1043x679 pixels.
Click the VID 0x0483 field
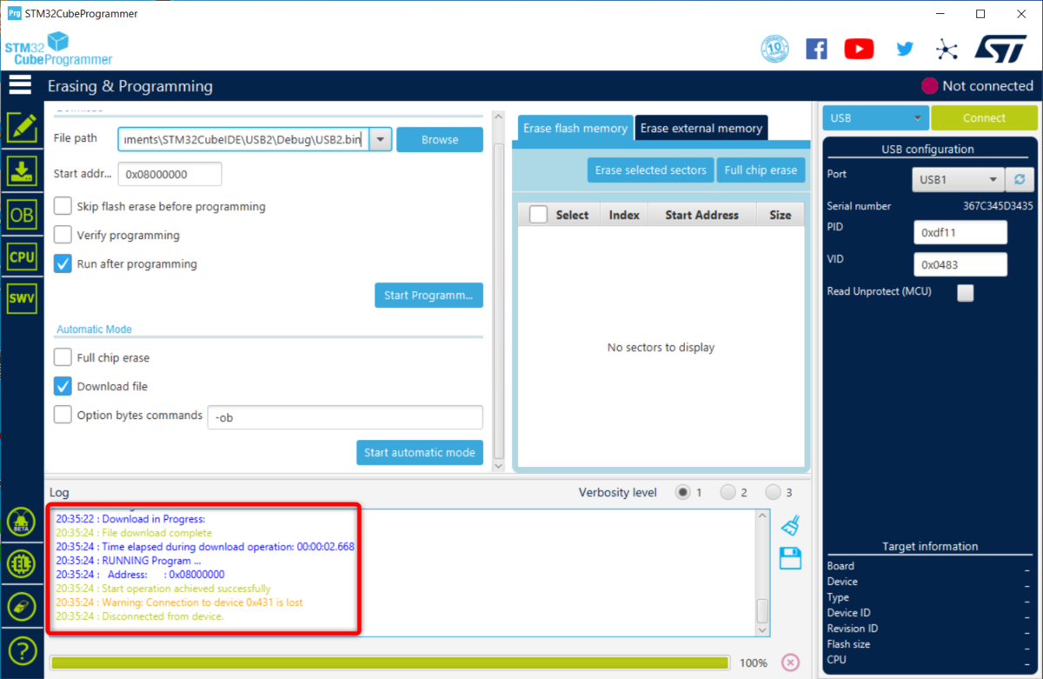pyautogui.click(x=960, y=264)
